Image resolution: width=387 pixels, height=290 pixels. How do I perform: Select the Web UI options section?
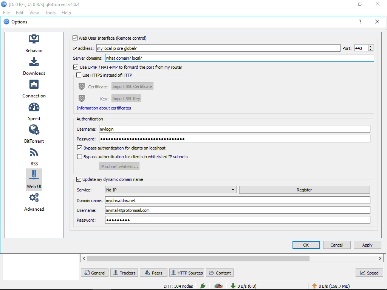[34, 180]
